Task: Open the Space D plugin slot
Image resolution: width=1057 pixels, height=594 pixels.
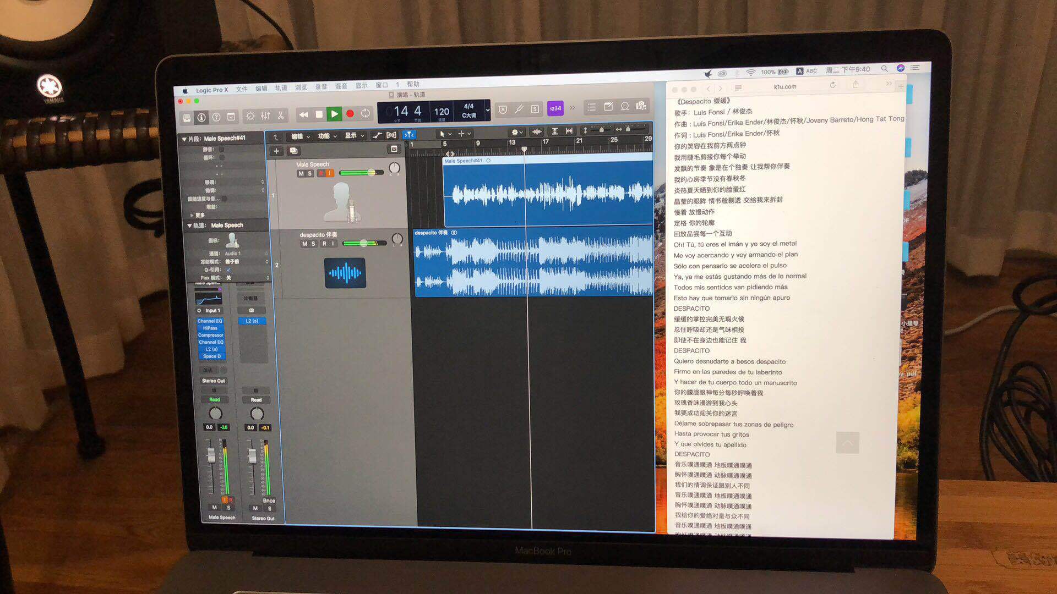Action: tap(211, 356)
